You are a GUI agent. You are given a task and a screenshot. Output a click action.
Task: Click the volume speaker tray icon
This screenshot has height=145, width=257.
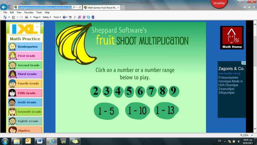pos(239,141)
